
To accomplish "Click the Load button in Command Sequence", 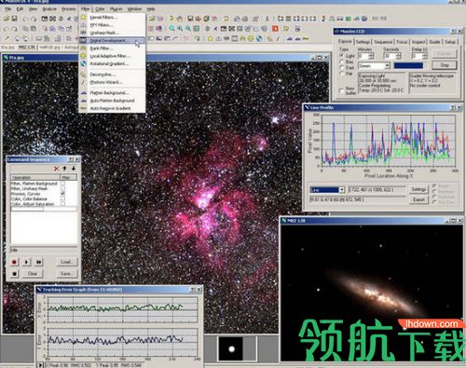I will [x=66, y=262].
